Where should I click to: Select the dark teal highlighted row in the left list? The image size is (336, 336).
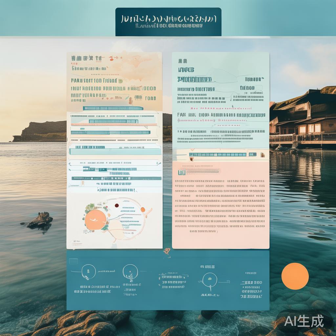116,178
